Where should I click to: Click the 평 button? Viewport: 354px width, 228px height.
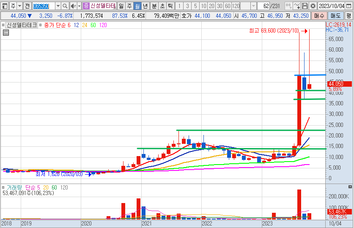click(349, 16)
